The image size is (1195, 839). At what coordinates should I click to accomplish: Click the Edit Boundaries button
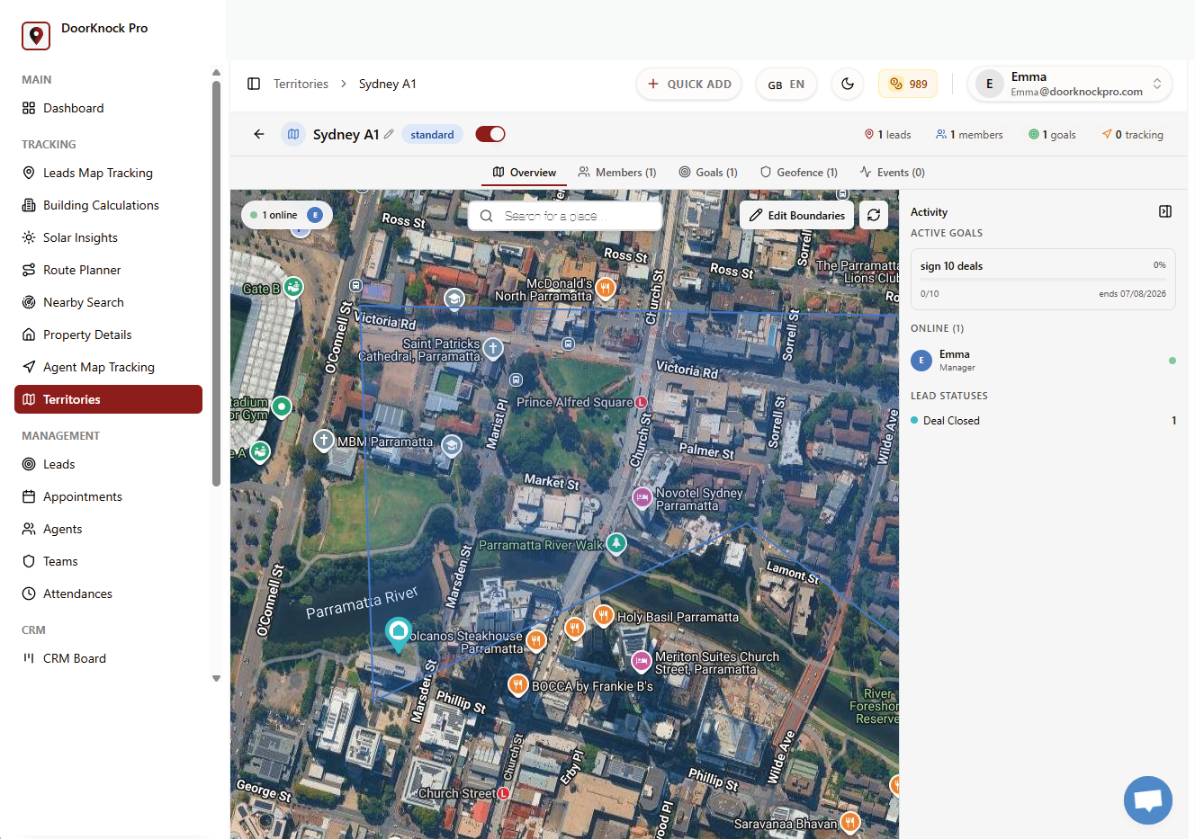click(797, 215)
